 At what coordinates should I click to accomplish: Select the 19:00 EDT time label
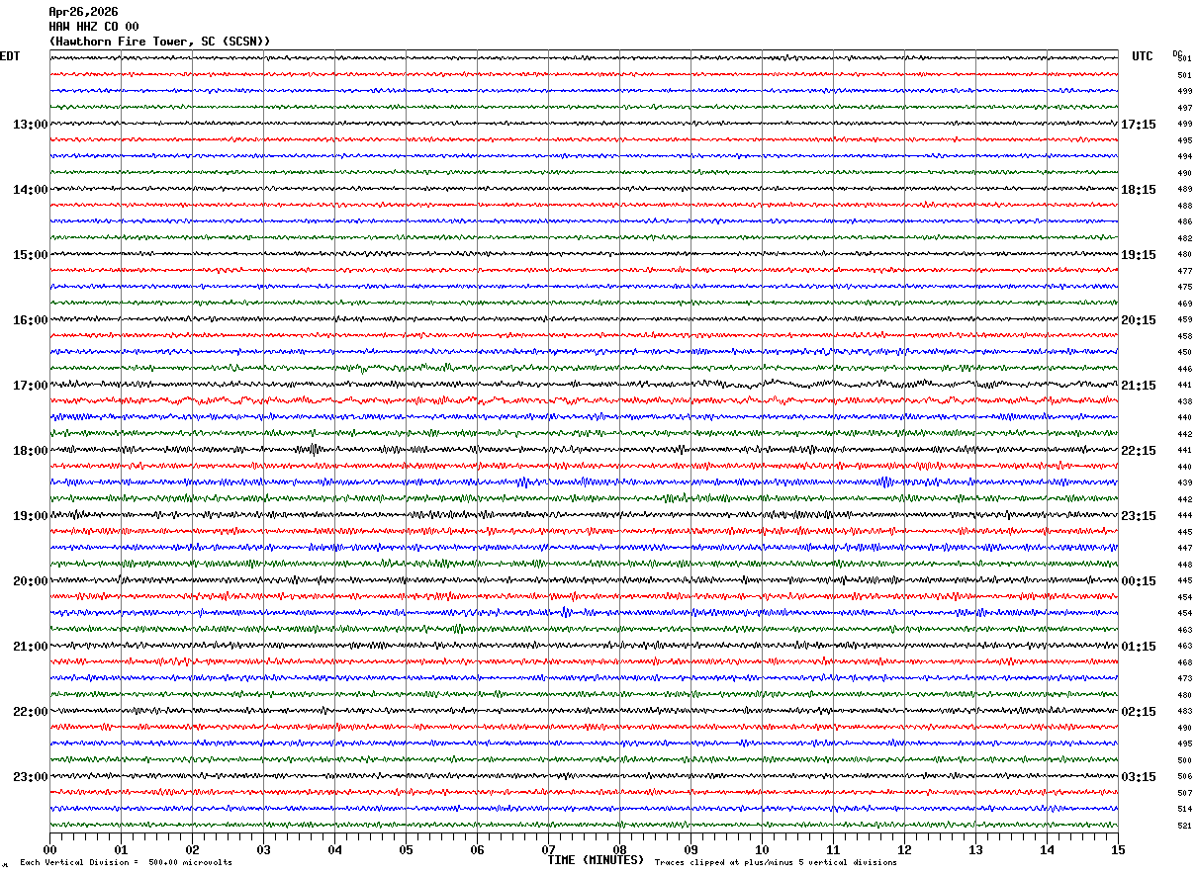31,516
